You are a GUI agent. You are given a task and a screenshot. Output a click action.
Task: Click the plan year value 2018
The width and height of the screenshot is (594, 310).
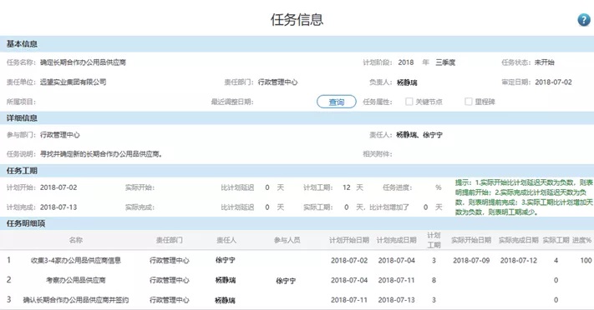coord(406,62)
